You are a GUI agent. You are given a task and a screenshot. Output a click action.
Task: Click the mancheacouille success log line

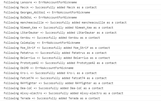point(65,22)
